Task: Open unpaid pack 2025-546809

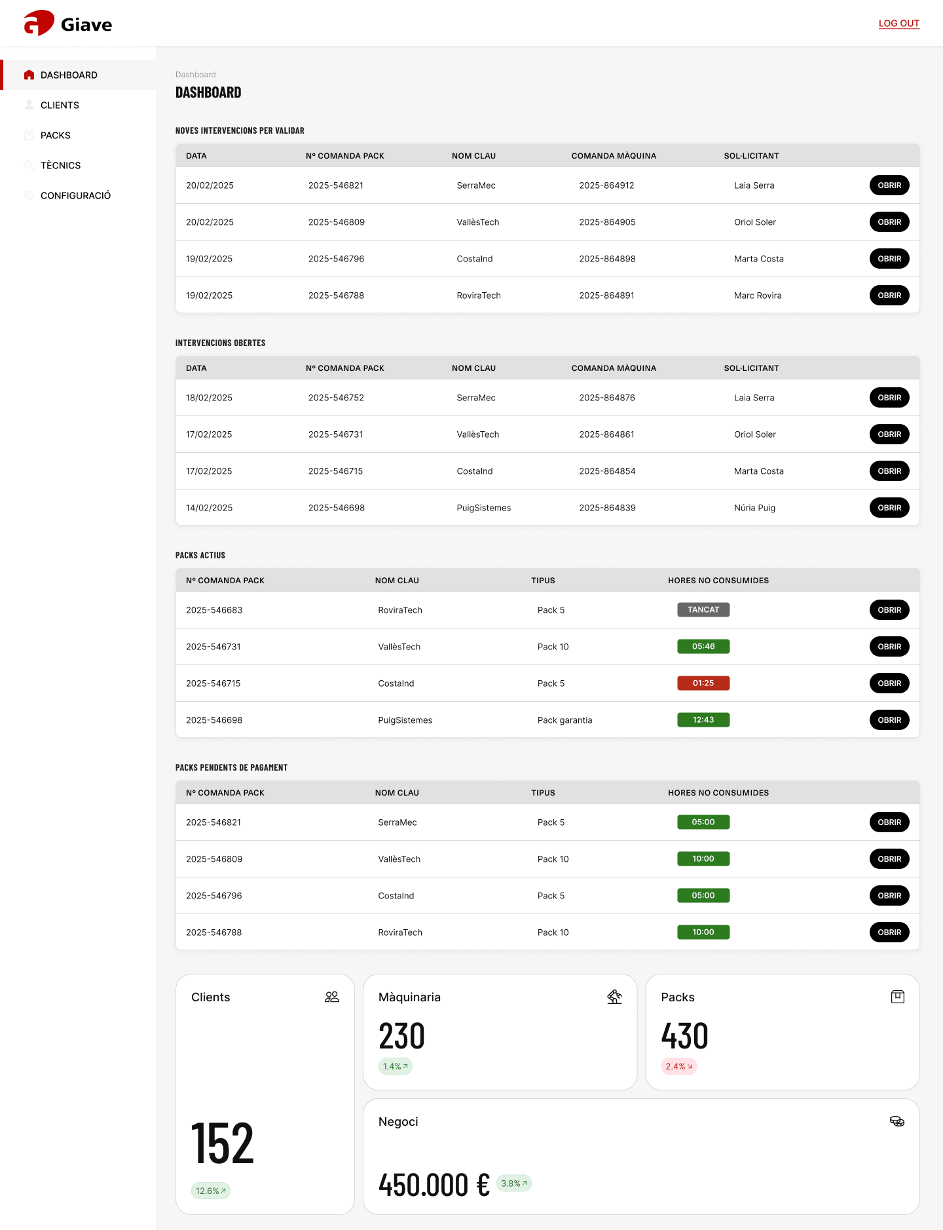Action: (889, 859)
